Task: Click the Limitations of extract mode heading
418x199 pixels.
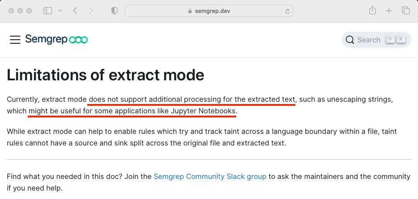Action: (x=106, y=75)
